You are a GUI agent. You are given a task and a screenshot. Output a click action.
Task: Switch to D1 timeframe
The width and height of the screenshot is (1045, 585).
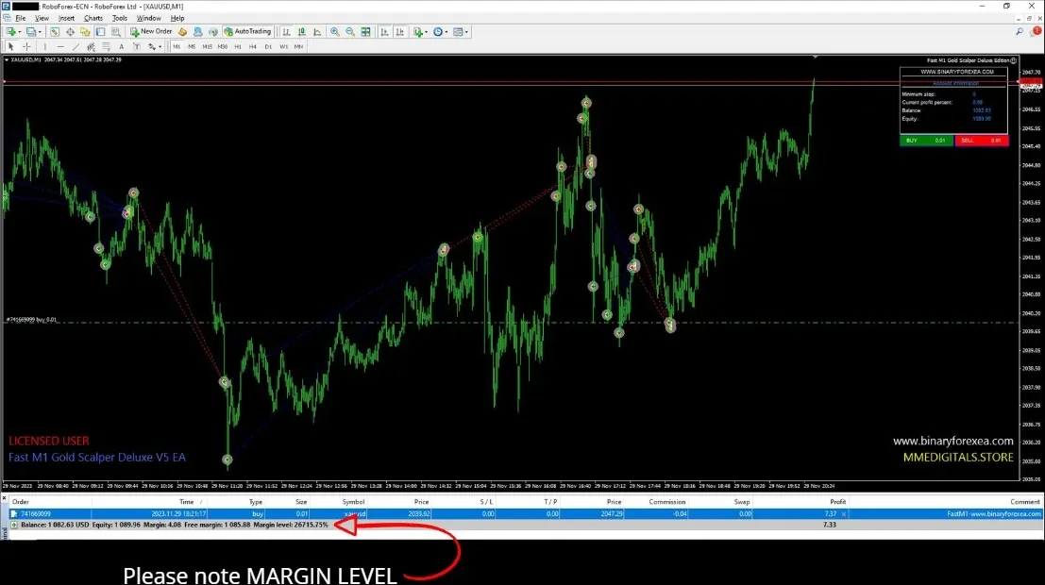pyautogui.click(x=269, y=46)
